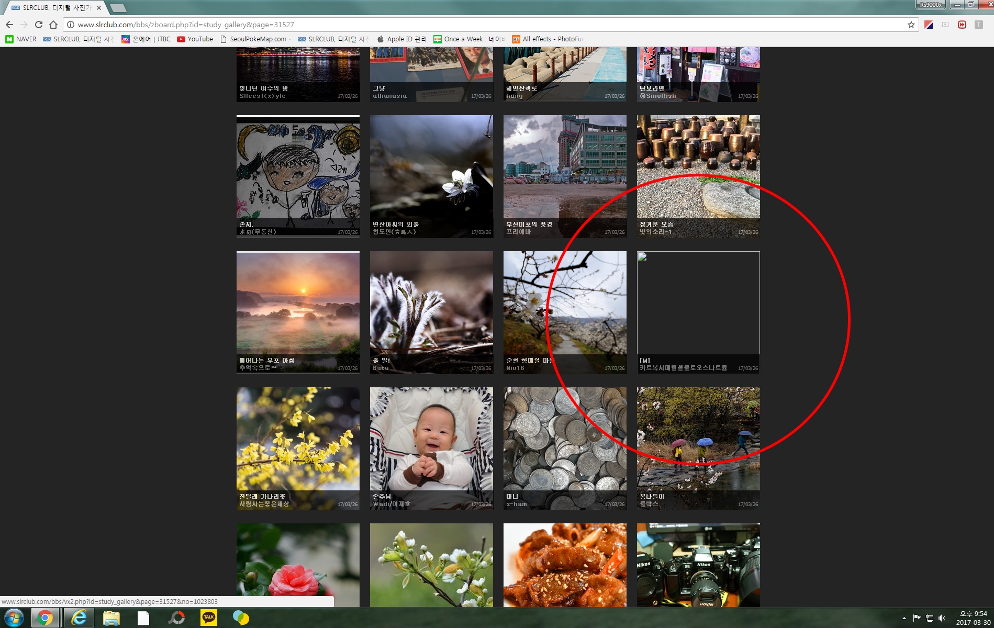Screen dimensions: 994x628
Task: Bookmark this page with the star icon
Action: 911,25
